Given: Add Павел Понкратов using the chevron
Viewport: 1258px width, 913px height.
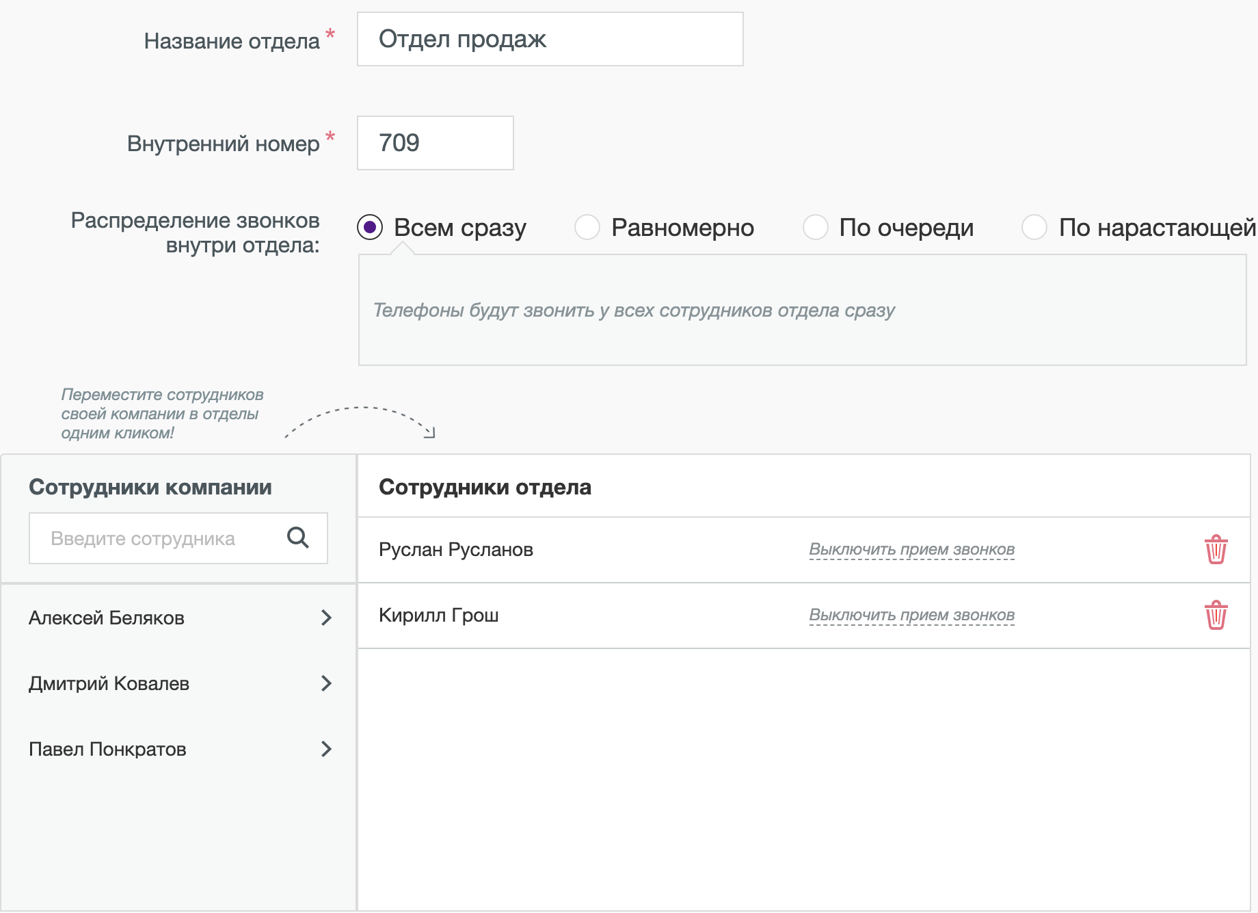Looking at the screenshot, I should pyautogui.click(x=327, y=749).
